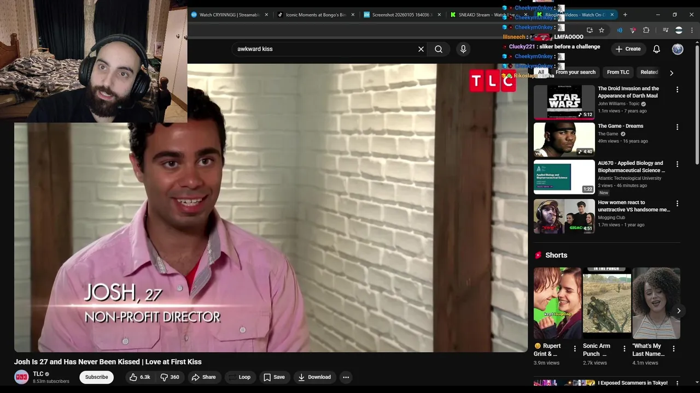This screenshot has height=393, width=700.
Task: Close the Iconic Moments at Bongo's tab
Action: pos(353,15)
